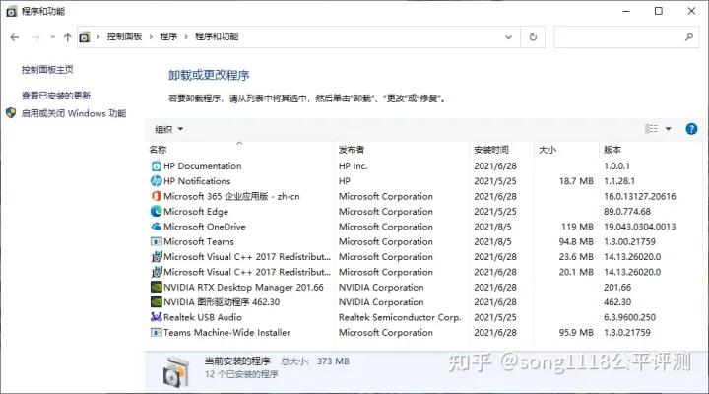Sort by 名称 column header

coord(158,150)
